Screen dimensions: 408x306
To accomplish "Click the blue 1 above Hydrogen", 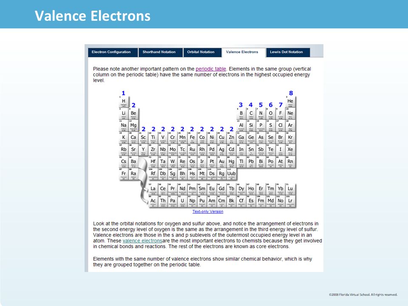I will 123,93.
